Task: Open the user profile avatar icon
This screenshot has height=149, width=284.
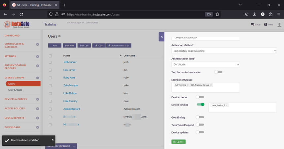Action: point(279,25)
